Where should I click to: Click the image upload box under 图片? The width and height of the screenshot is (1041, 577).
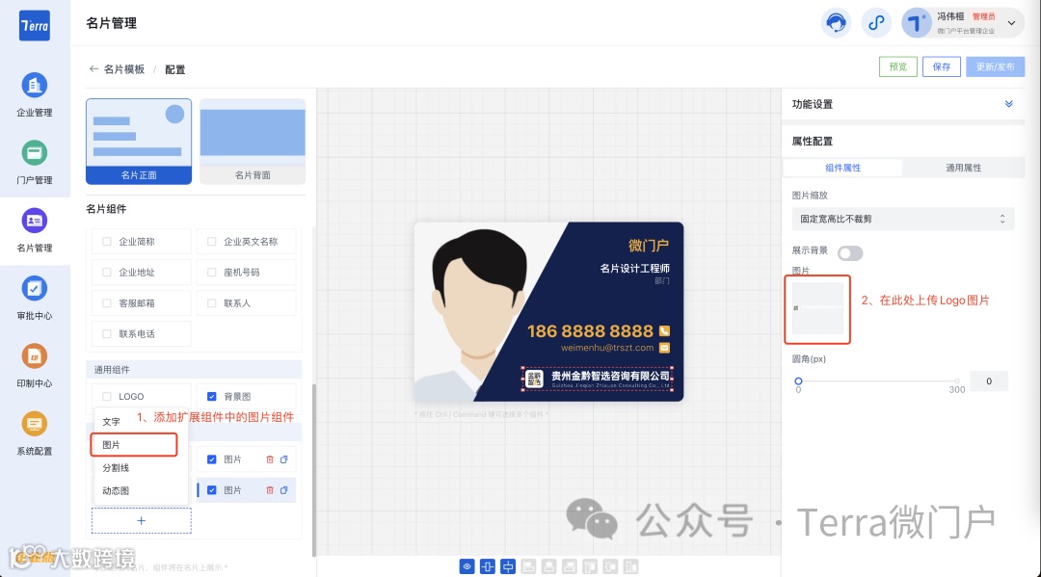[x=817, y=309]
